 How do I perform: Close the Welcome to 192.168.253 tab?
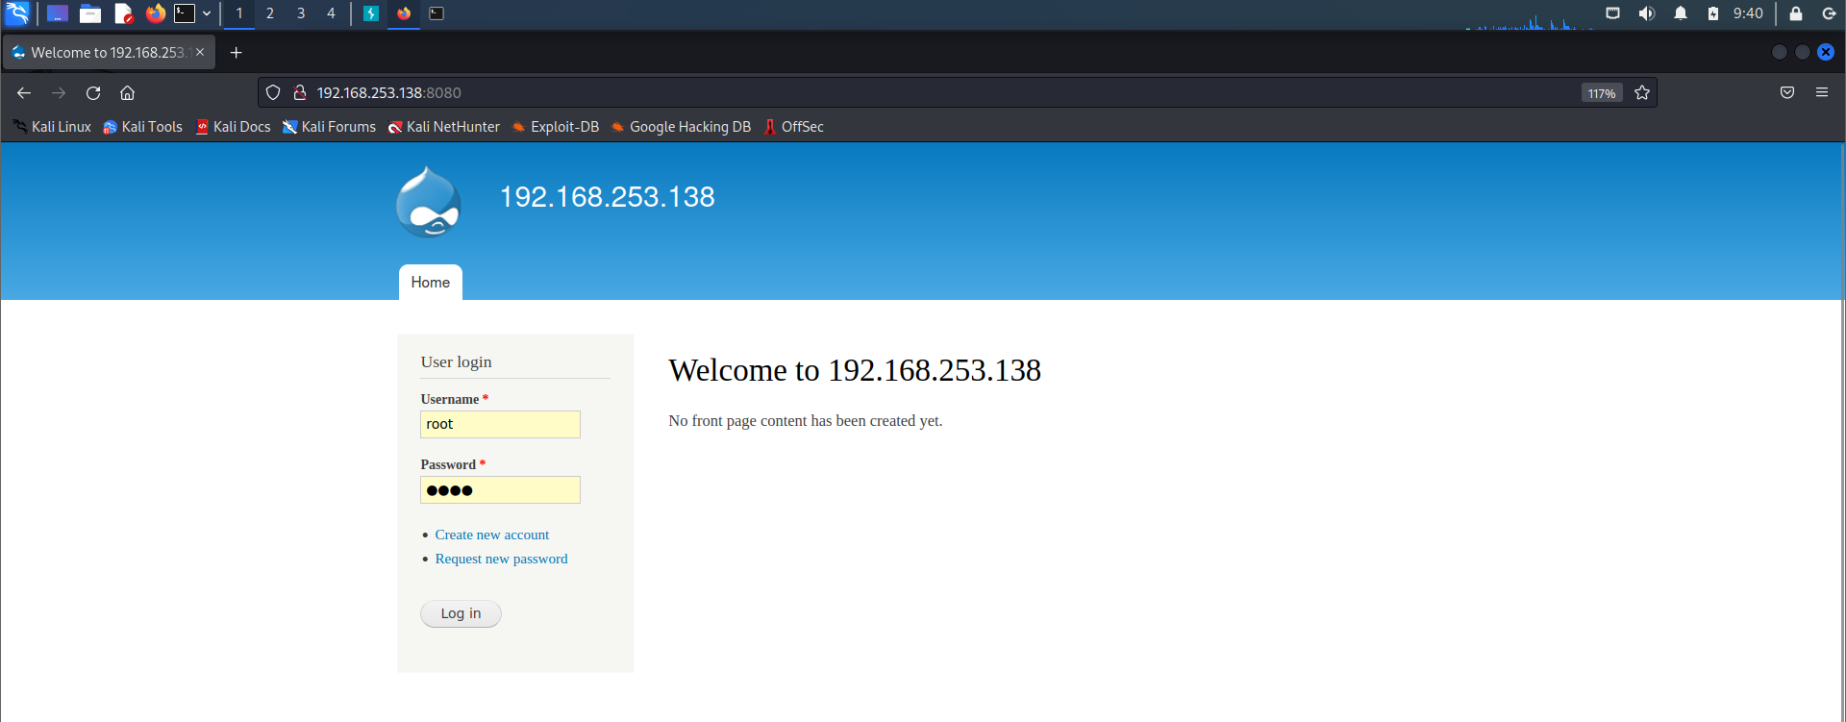coord(200,53)
